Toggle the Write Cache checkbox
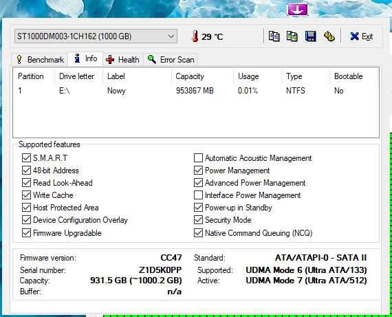 pos(26,195)
